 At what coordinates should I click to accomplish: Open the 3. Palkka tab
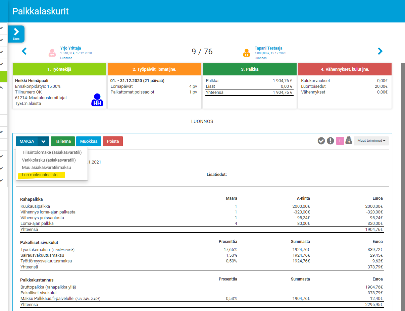[250, 69]
